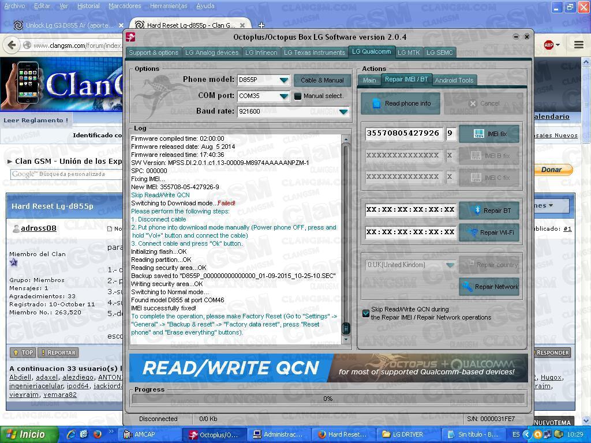Minimize the Octoplus software window
The width and height of the screenshot is (591, 443).
click(x=516, y=36)
